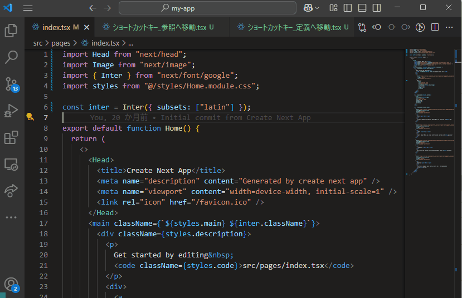Close the index.tsx tab
Viewport: 462px width, 298px height.
(x=86, y=27)
